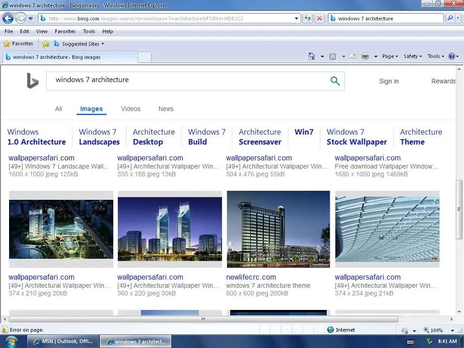This screenshot has height=348, width=464.
Task: Open the Suggested Sites dropdown
Action: pyautogui.click(x=79, y=44)
